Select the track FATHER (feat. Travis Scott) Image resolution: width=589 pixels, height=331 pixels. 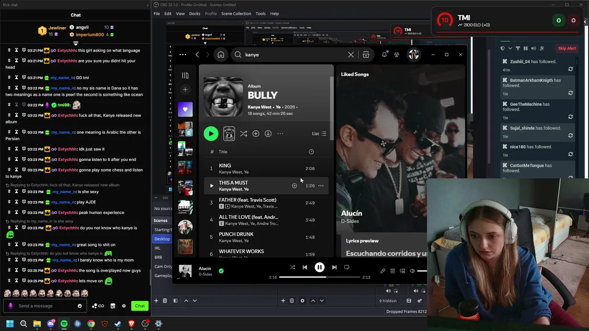267,203
